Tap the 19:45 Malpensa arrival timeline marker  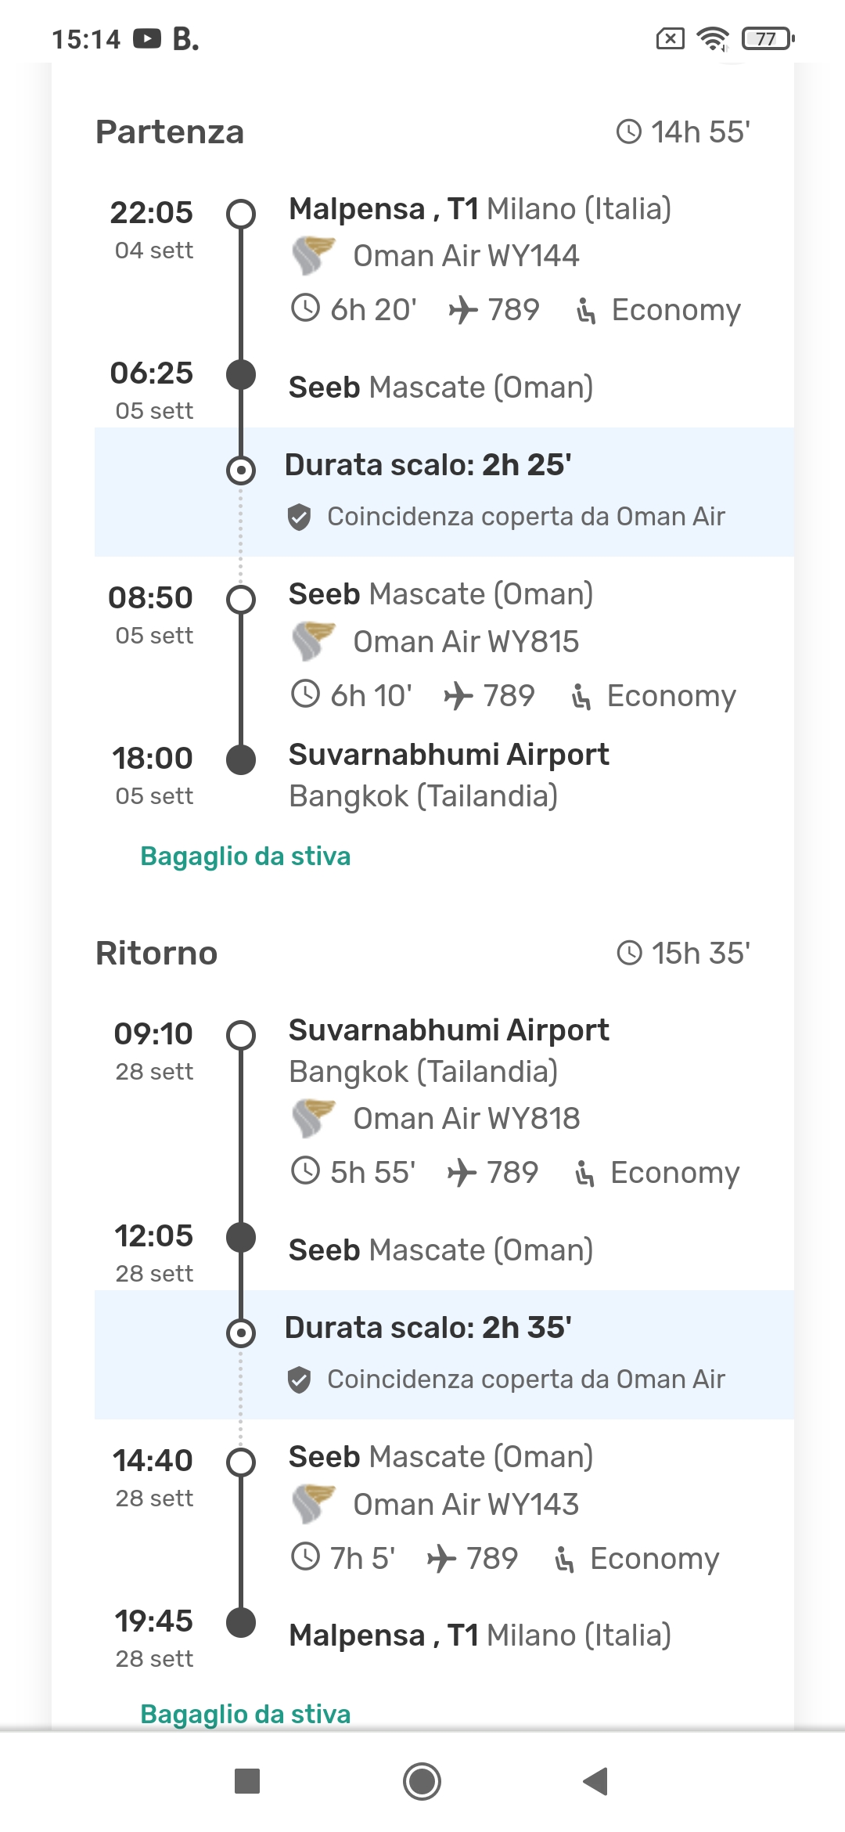point(241,1623)
